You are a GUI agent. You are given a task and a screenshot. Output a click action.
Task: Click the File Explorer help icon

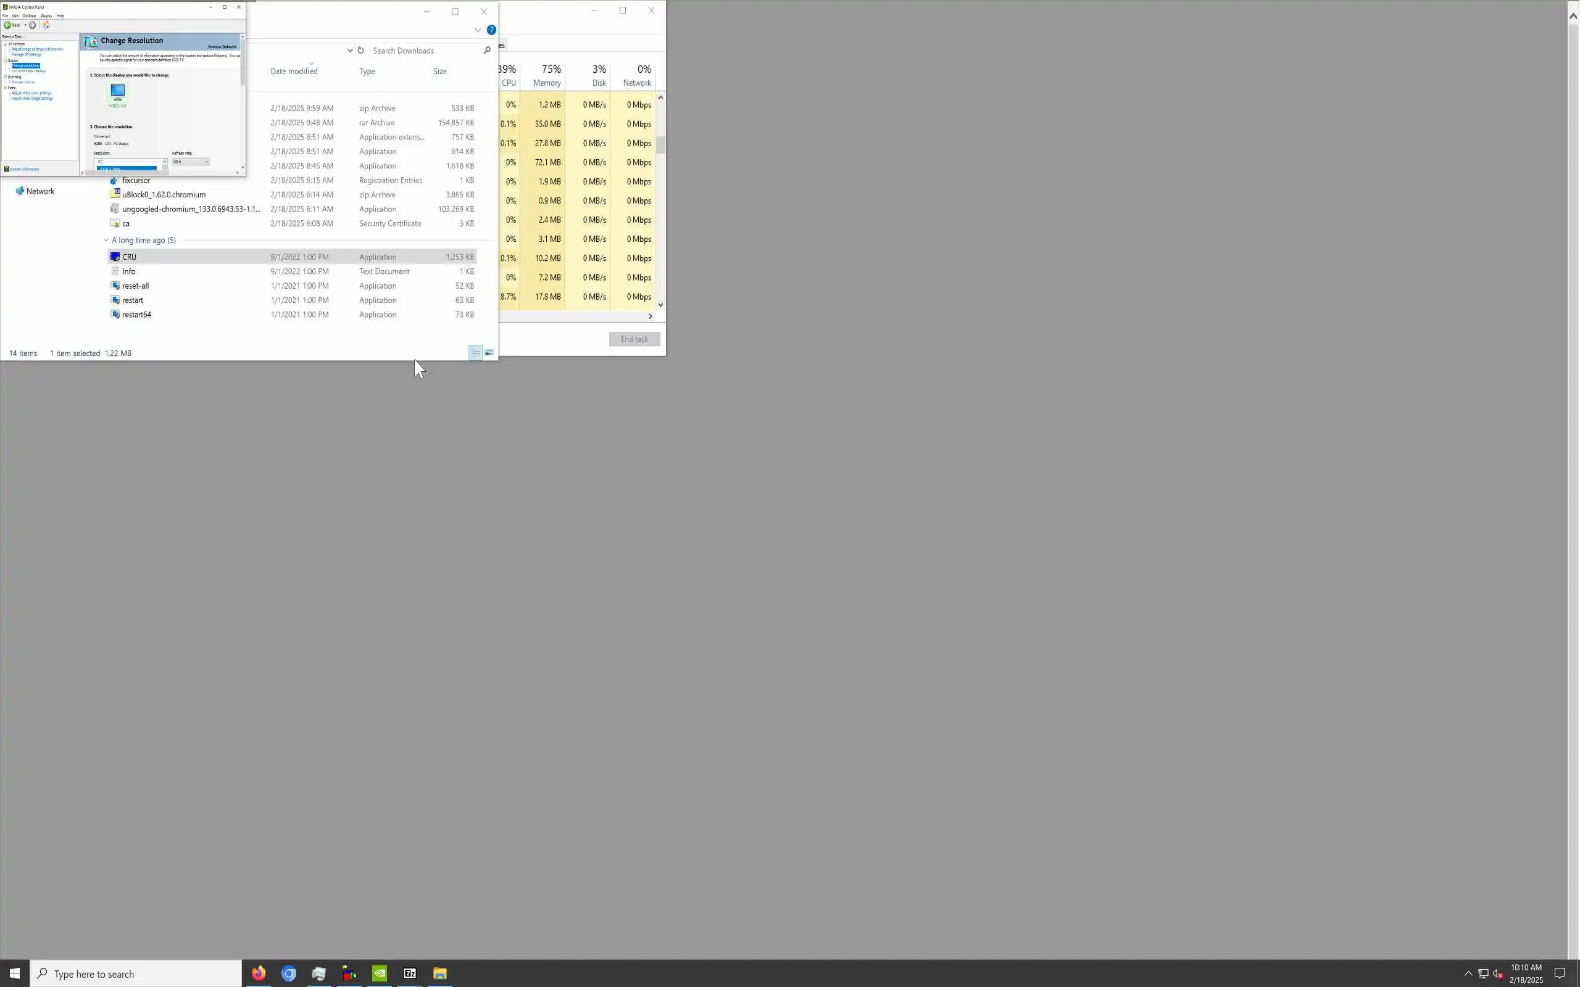click(492, 30)
